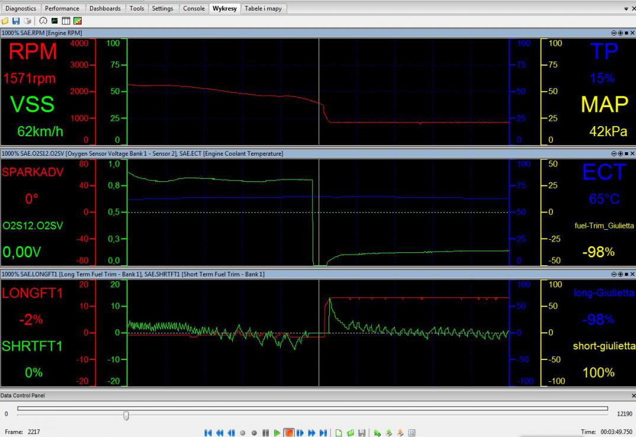The height and width of the screenshot is (437, 636).
Task: Jump to first frame in playback controls
Action: [208, 432]
